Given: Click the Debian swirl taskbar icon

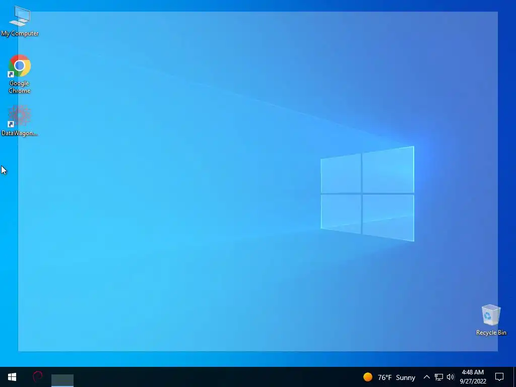Looking at the screenshot, I should (x=38, y=377).
